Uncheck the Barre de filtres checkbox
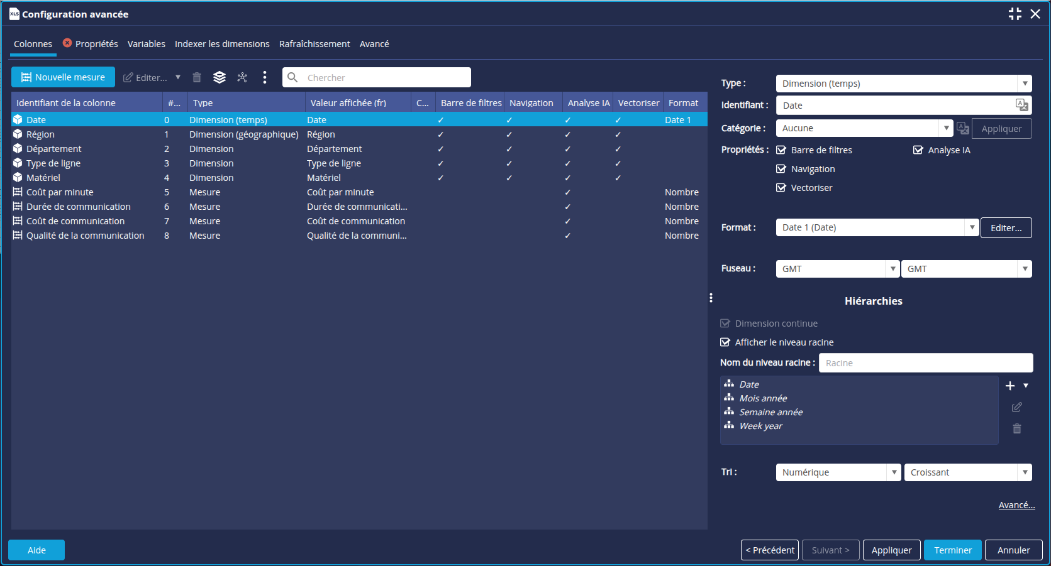Viewport: 1051px width, 566px height. (x=781, y=150)
